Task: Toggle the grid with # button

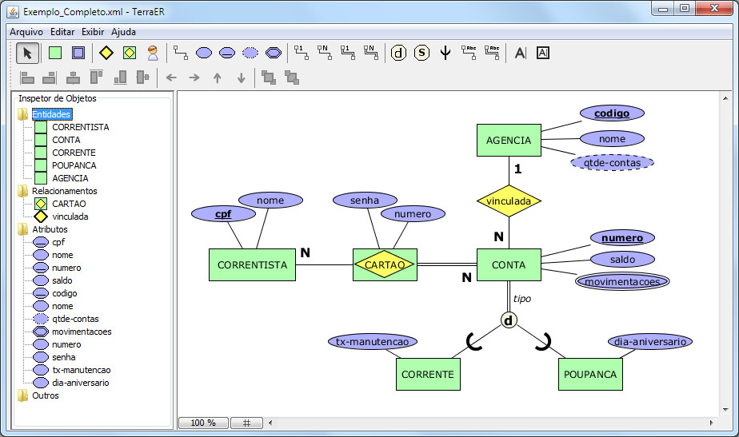Action: [x=246, y=423]
